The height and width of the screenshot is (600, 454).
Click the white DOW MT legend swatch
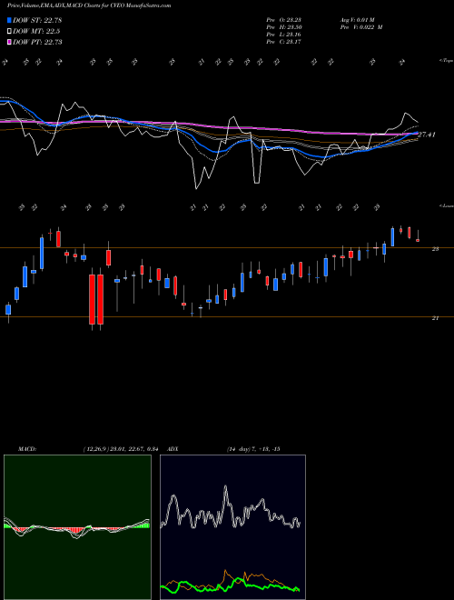9,31
